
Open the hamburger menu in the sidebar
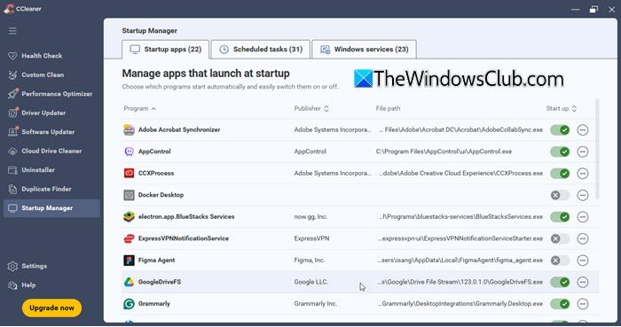tap(12, 31)
